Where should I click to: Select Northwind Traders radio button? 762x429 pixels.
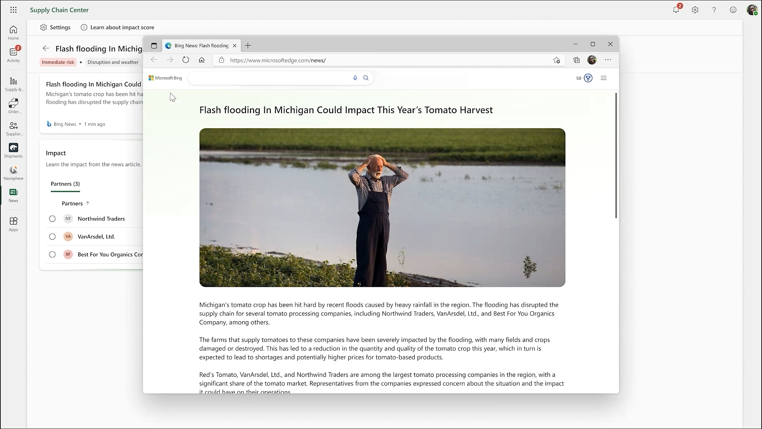click(x=52, y=218)
